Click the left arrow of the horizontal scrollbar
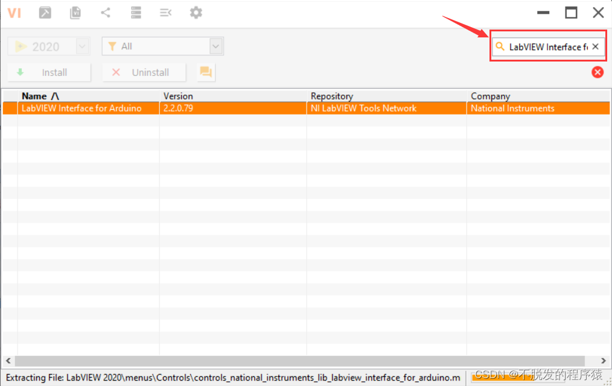612x386 pixels. coord(8,361)
